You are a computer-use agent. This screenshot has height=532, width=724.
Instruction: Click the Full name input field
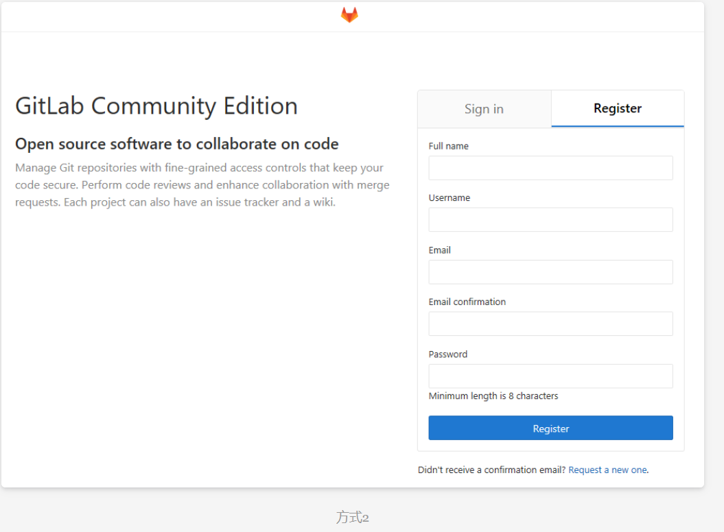pyautogui.click(x=550, y=167)
